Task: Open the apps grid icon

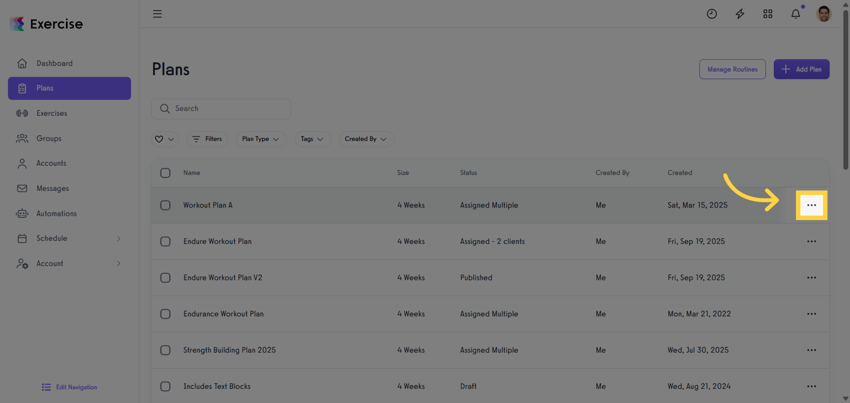Action: [768, 14]
